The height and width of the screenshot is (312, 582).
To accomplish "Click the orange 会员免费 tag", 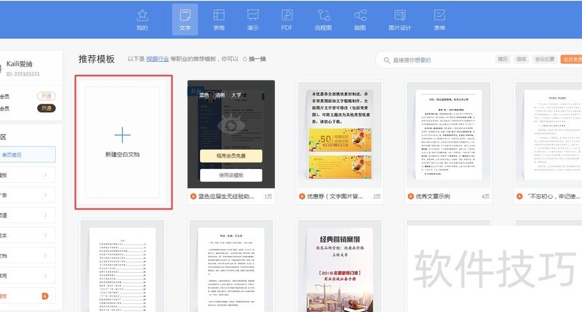I will point(571,59).
